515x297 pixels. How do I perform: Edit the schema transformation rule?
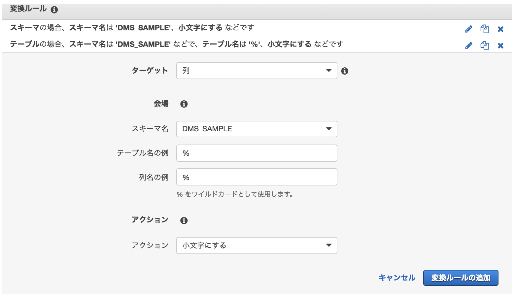tap(468, 29)
